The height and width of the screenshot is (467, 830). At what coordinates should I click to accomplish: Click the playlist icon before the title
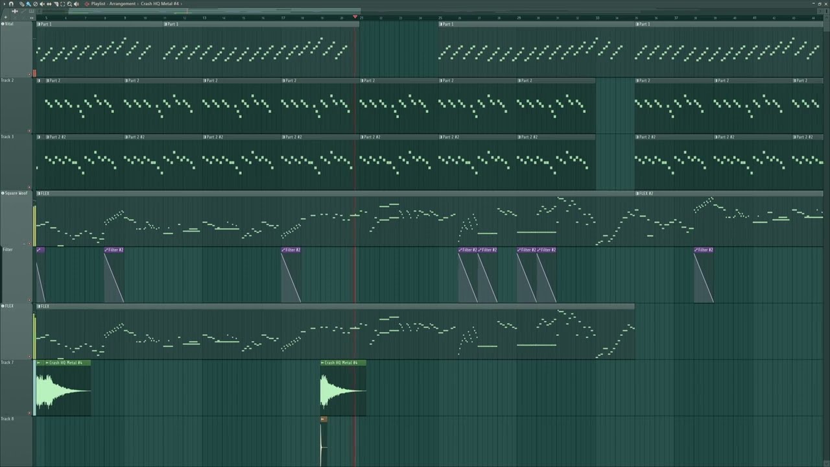tap(87, 4)
